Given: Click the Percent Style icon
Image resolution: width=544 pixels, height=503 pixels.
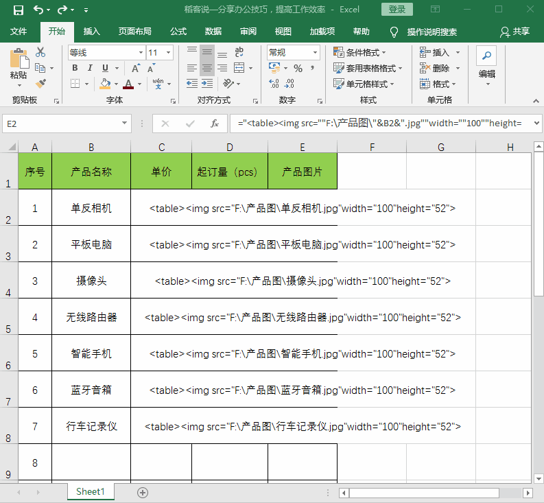Looking at the screenshot, I should pyautogui.click(x=298, y=69).
